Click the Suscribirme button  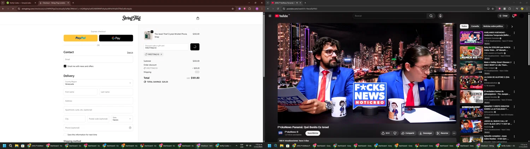click(313, 133)
